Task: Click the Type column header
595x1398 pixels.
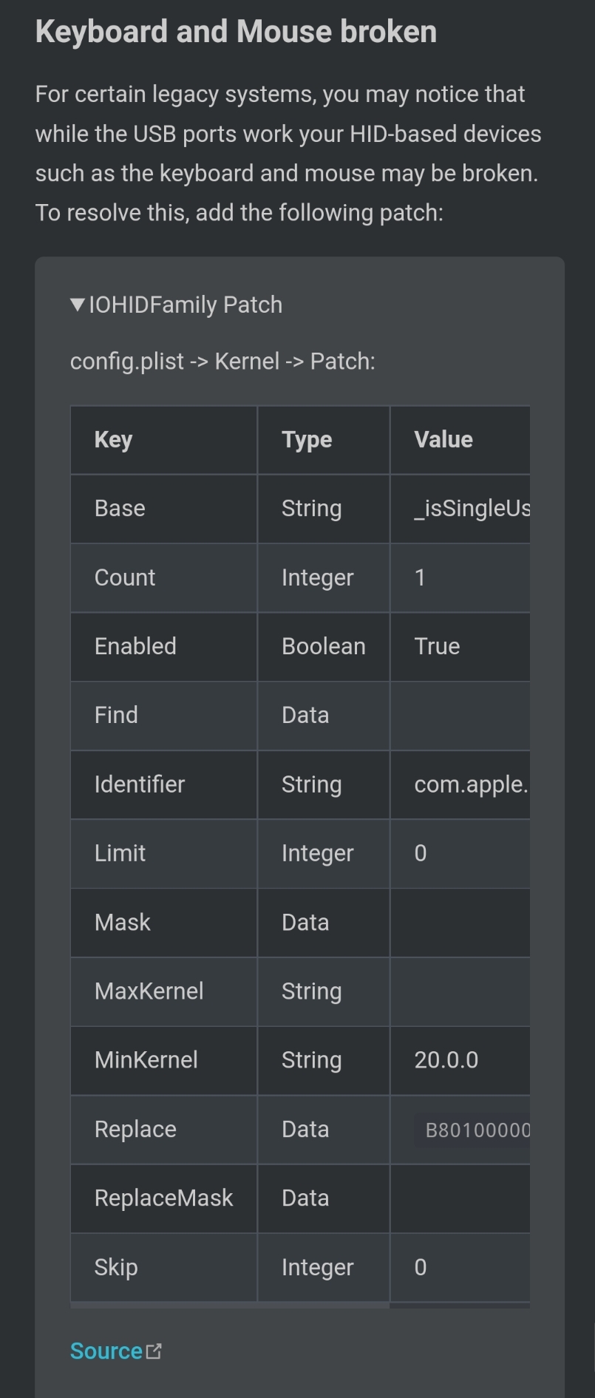Action: (x=307, y=440)
